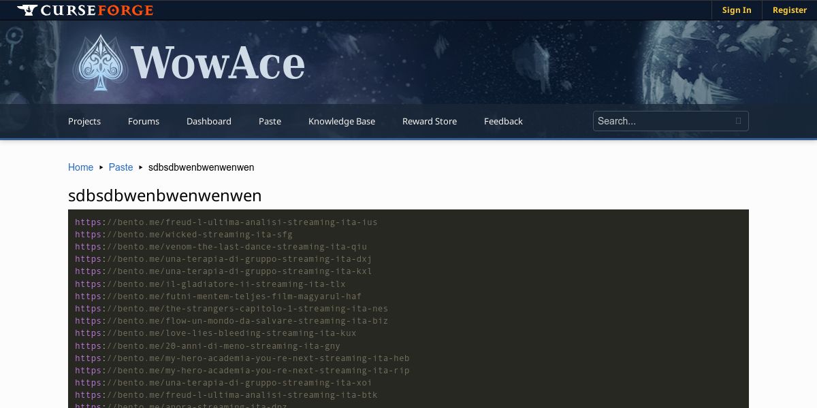
Task: Click il-gladiatore-ii-streaming-ita-tlx line
Action: 210,284
